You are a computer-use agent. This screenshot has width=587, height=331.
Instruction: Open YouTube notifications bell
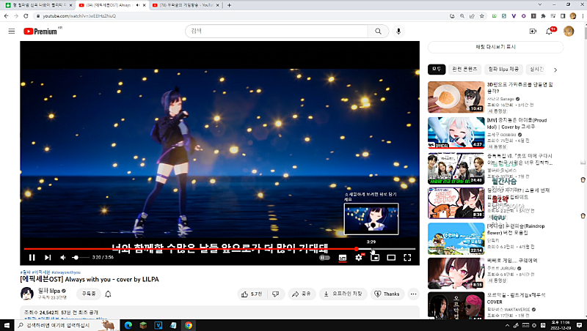point(550,31)
